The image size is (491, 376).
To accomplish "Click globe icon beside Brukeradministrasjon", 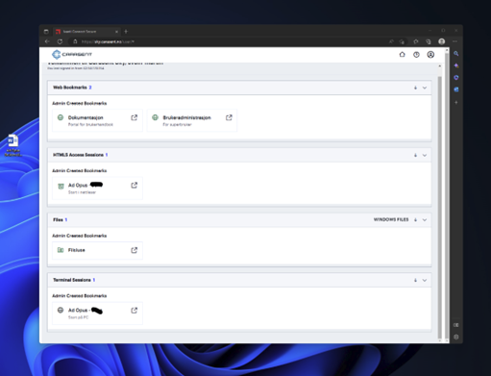I will pos(155,117).
